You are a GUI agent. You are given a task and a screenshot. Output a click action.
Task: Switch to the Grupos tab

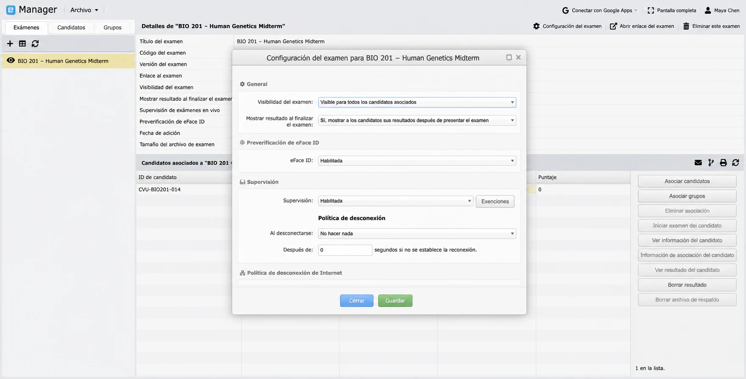[112, 28]
